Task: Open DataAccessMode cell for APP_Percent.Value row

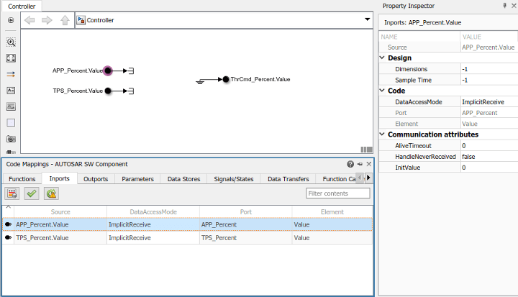Action: tap(153, 224)
